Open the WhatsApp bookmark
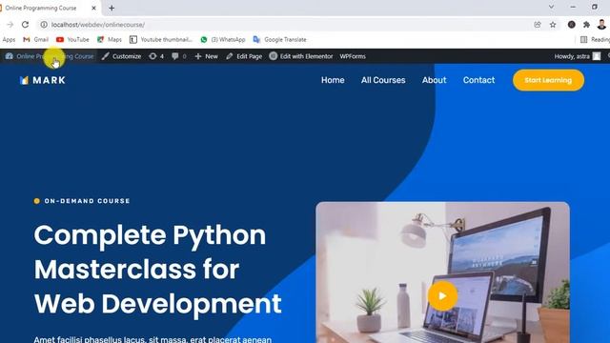This screenshot has width=610, height=343. coord(223,40)
